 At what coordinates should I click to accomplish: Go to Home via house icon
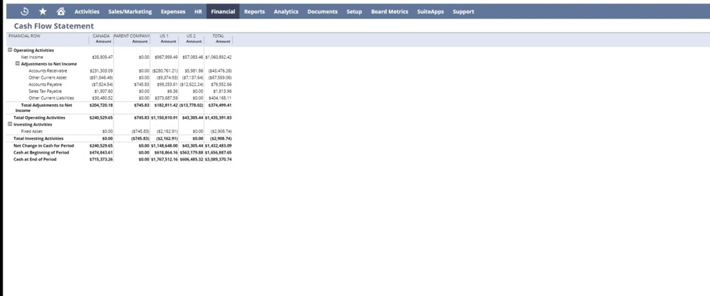(x=61, y=11)
